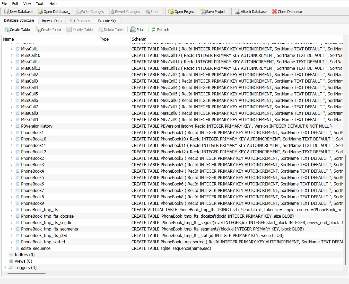349x284 pixels.
Task: Expand the MissCall9 table node
Action: point(12,120)
